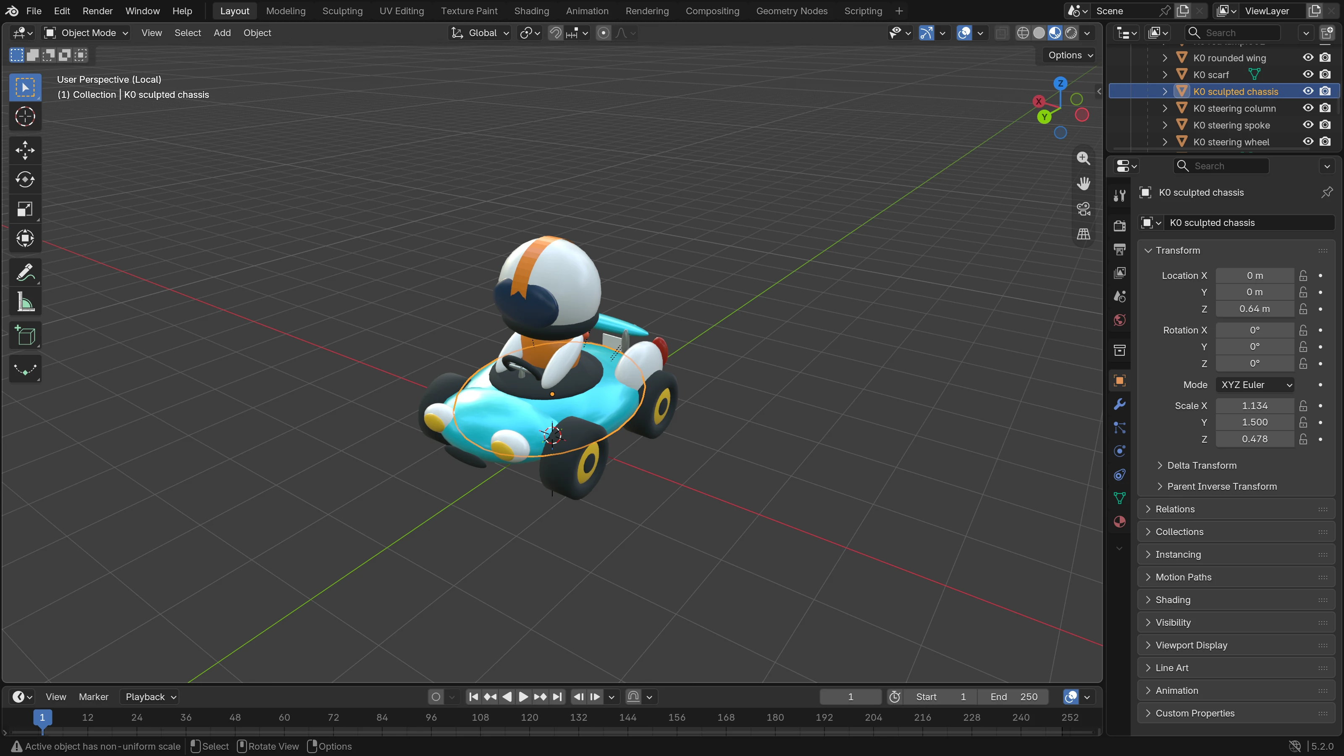This screenshot has height=756, width=1344.
Task: Hide KO scarf with its eye icon
Action: (x=1308, y=75)
